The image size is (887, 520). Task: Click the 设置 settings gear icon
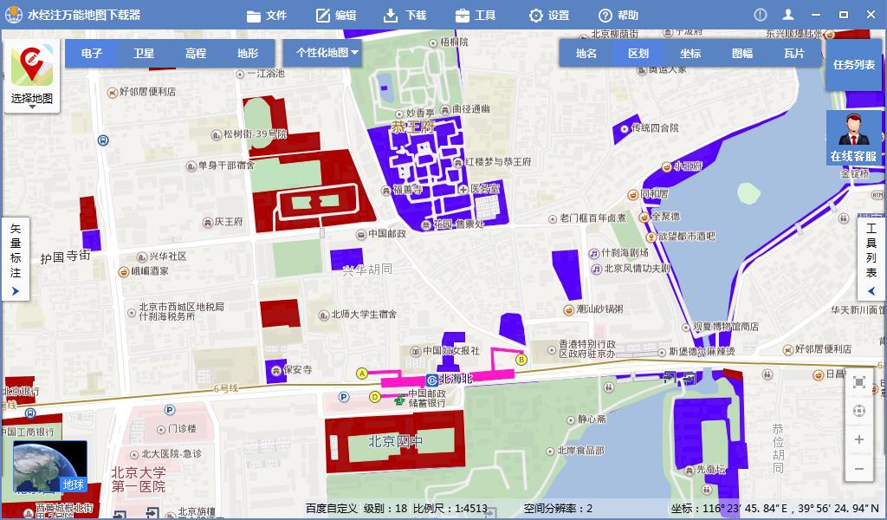[537, 15]
